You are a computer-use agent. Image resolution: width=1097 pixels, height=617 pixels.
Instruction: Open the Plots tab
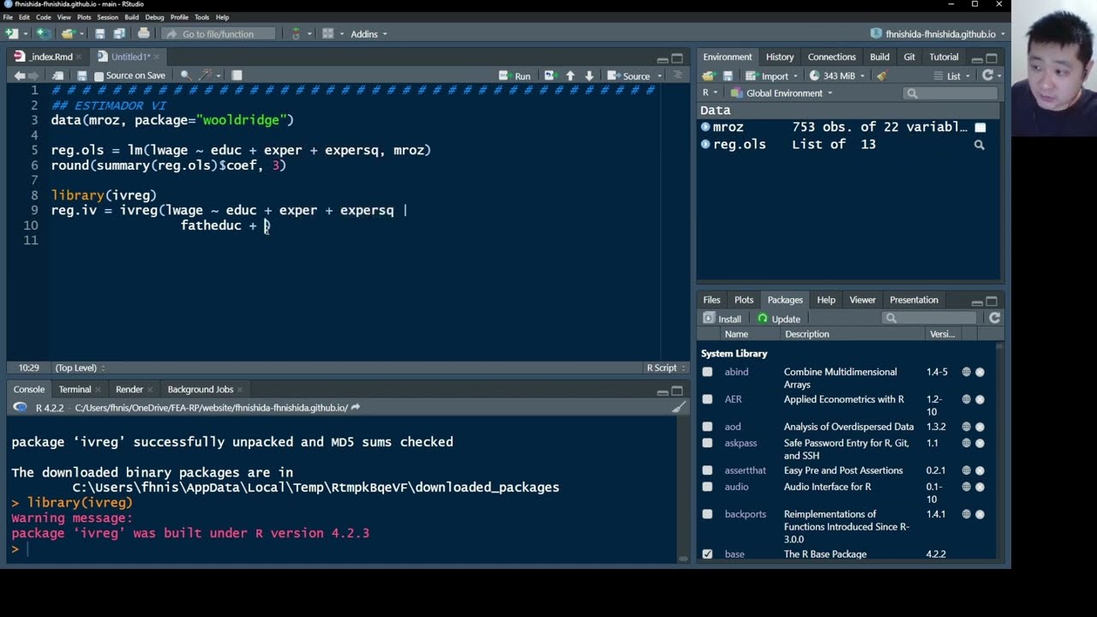pos(744,300)
